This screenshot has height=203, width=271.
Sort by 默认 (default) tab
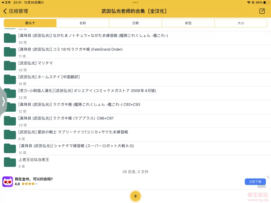[30, 23]
